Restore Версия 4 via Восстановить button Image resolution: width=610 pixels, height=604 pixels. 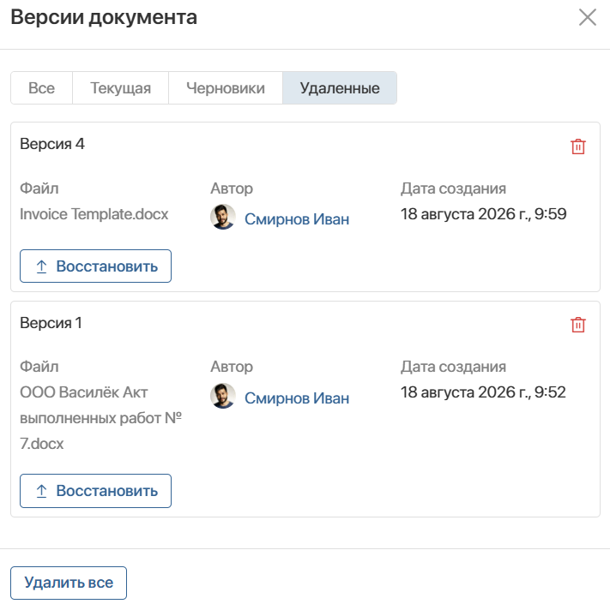96,266
